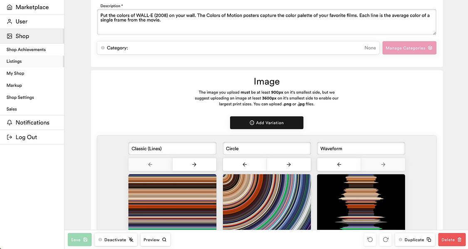Select the Circle variation image thumbnail
Image resolution: width=468 pixels, height=249 pixels.
pyautogui.click(x=267, y=202)
